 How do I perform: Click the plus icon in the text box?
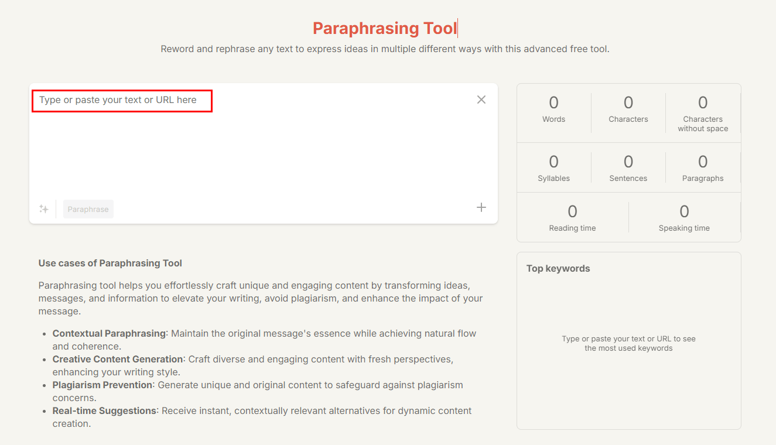tap(481, 207)
